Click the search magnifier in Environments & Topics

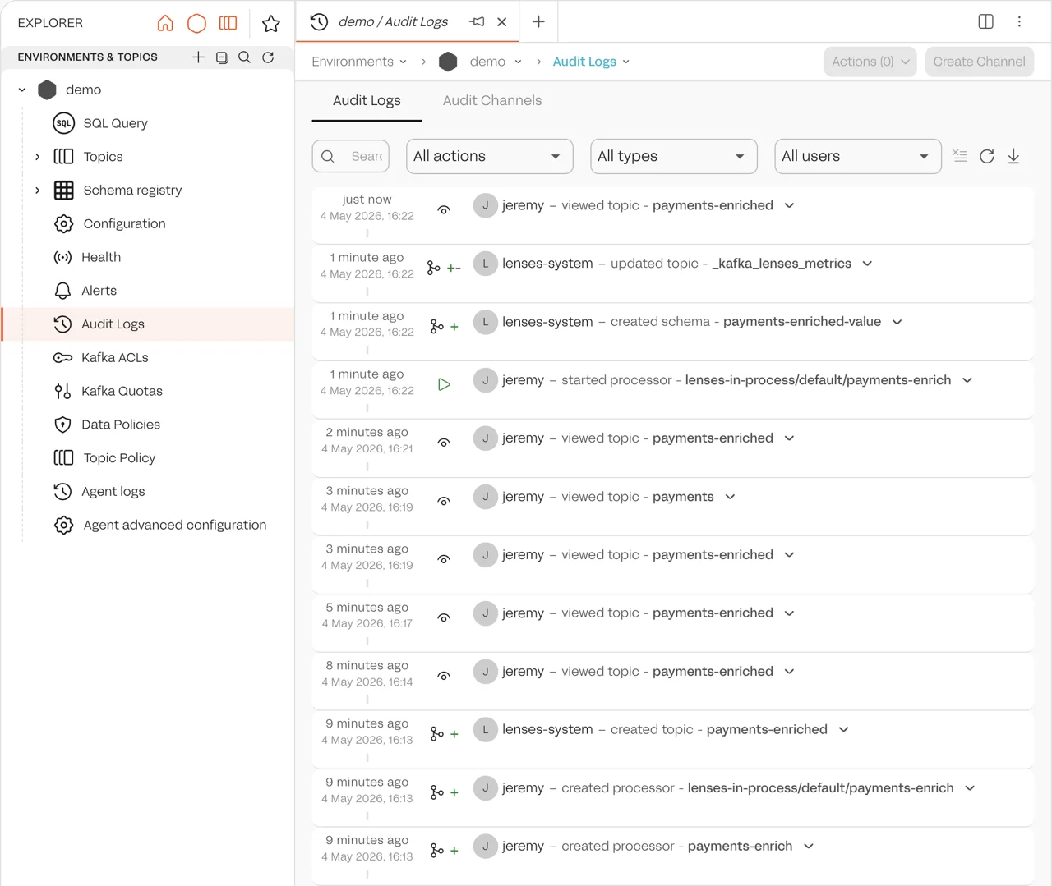pyautogui.click(x=244, y=57)
